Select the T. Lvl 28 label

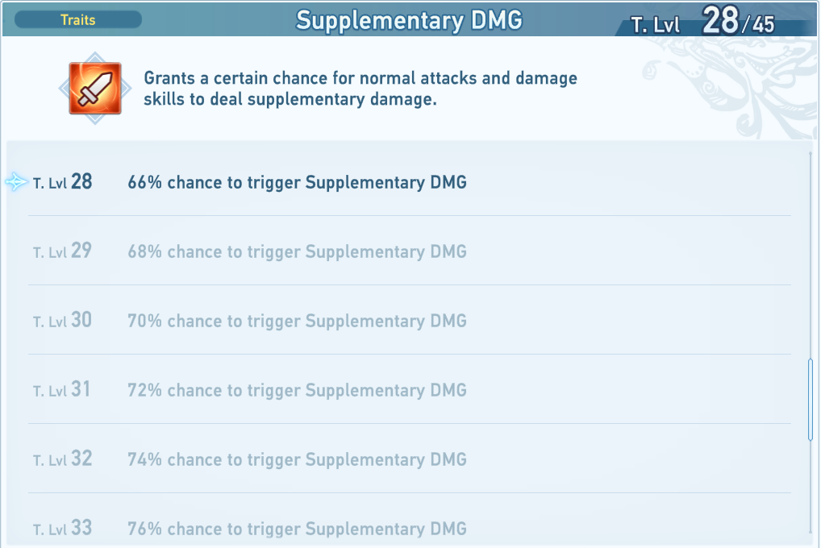tap(63, 182)
